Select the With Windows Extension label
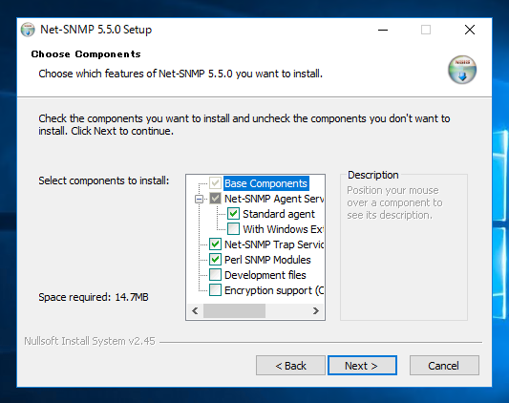This screenshot has height=403, width=509. point(284,229)
